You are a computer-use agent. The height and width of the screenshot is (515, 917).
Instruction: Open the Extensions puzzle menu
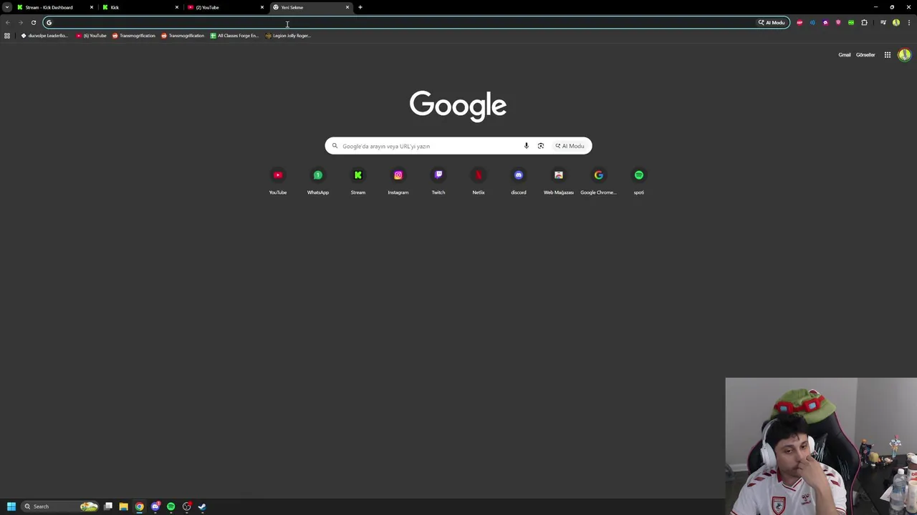tap(864, 22)
